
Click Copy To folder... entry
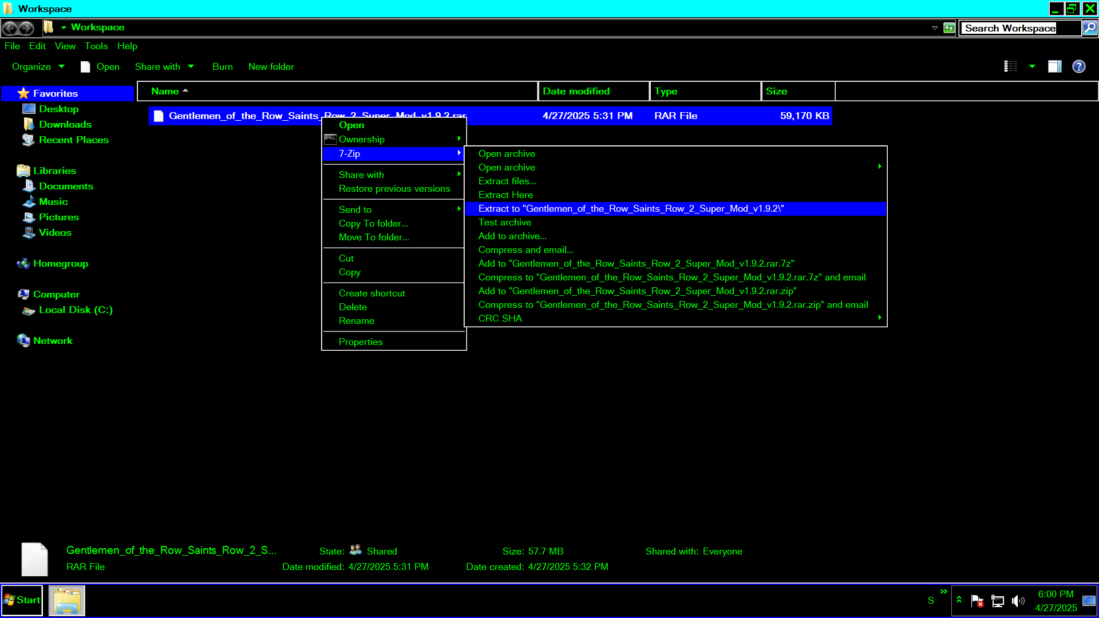click(394, 224)
